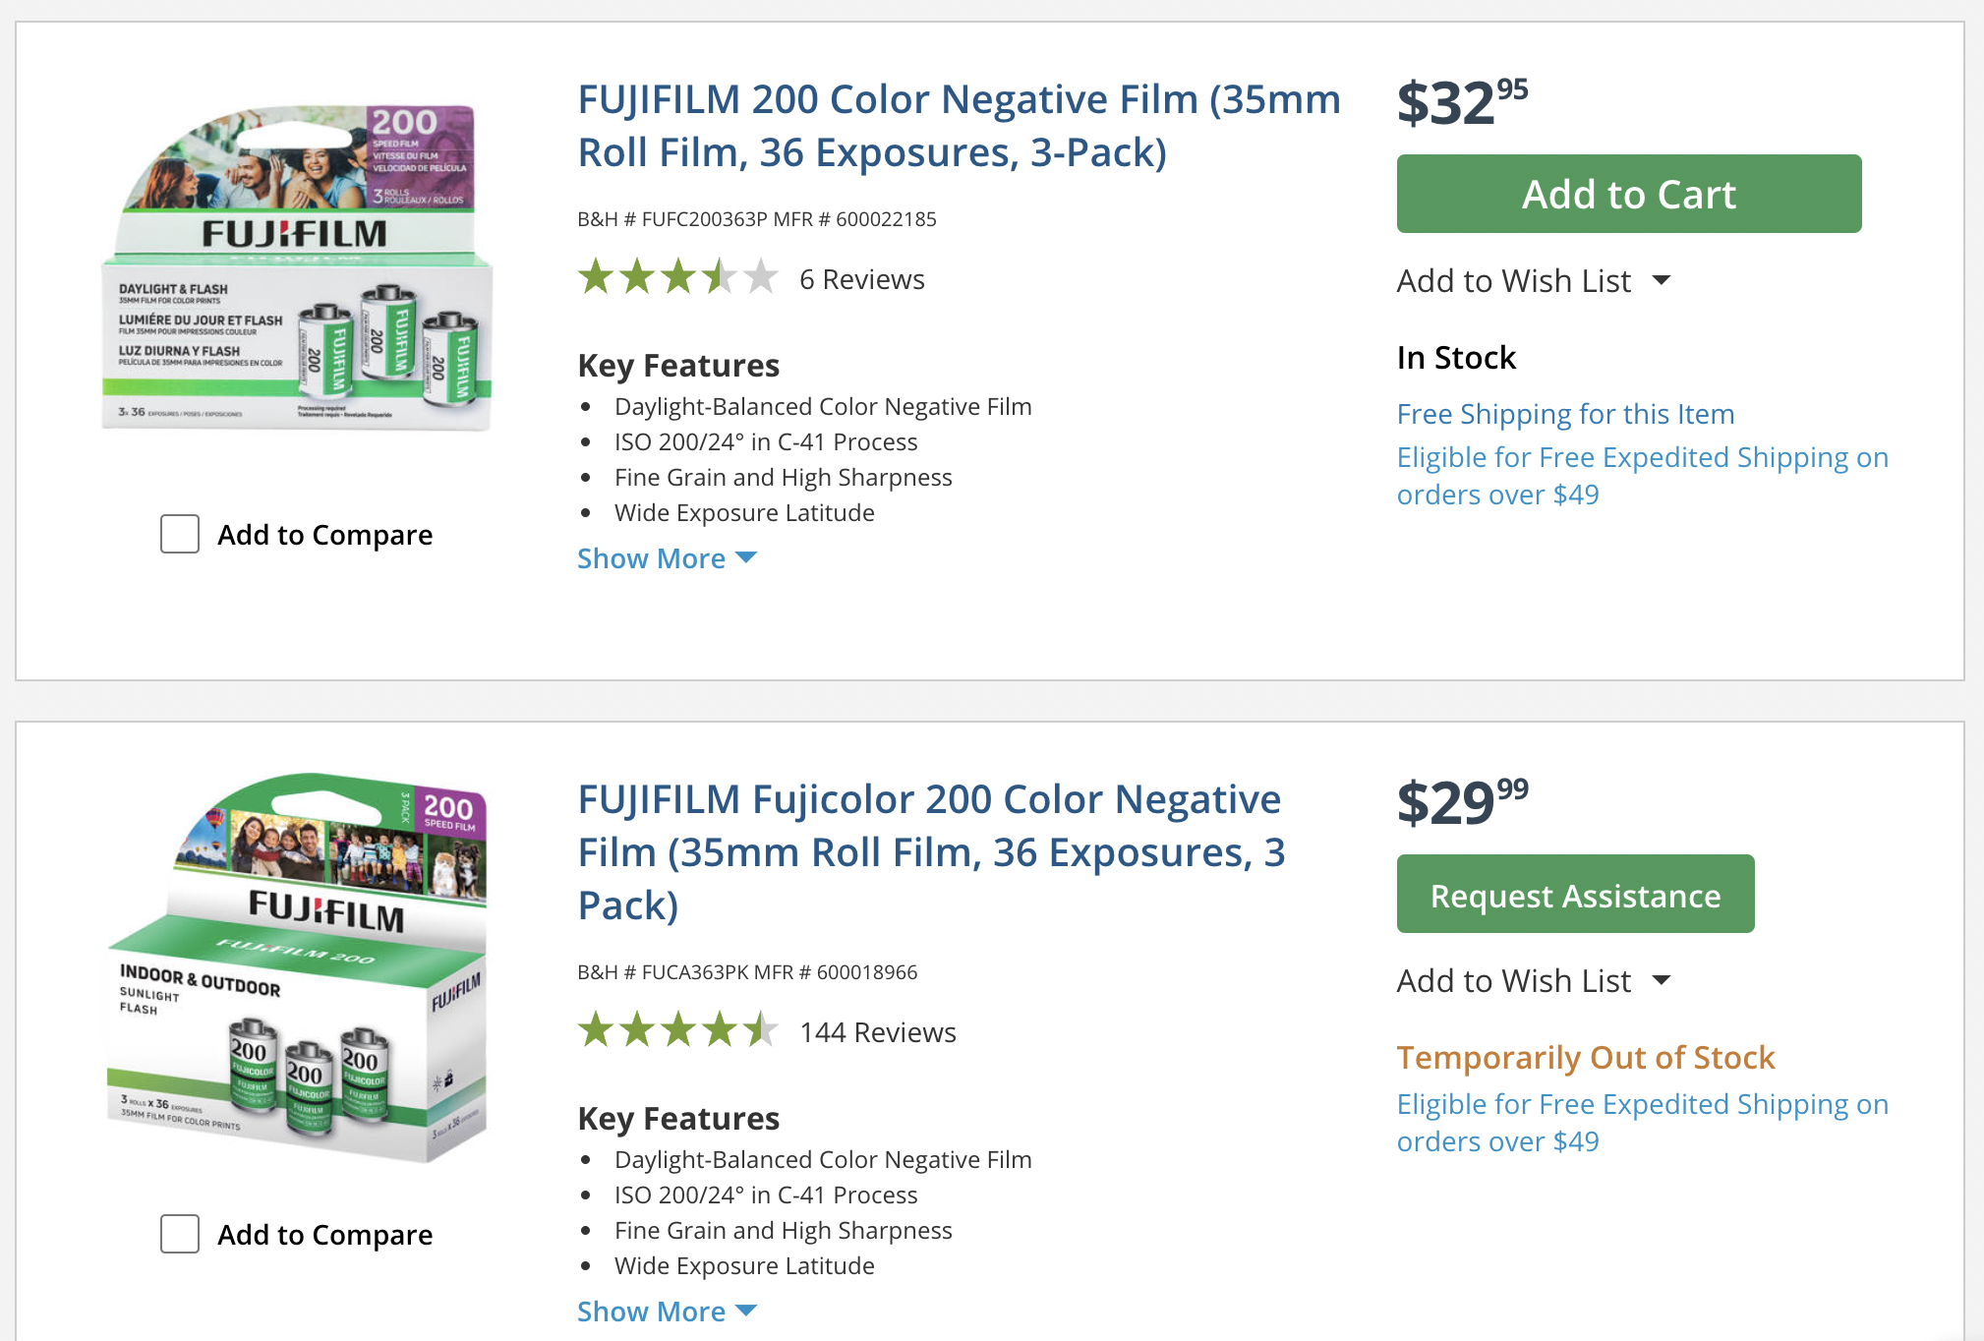Open FUJIFILM 200 Color Negative Film title link

[958, 126]
